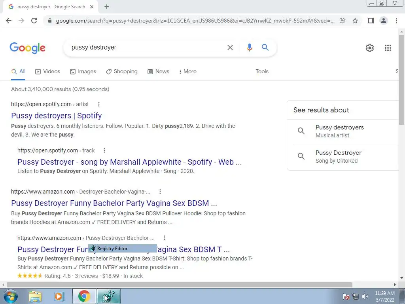This screenshot has width=405, height=304.
Task: Click the blue magnifier search button
Action: point(265,47)
